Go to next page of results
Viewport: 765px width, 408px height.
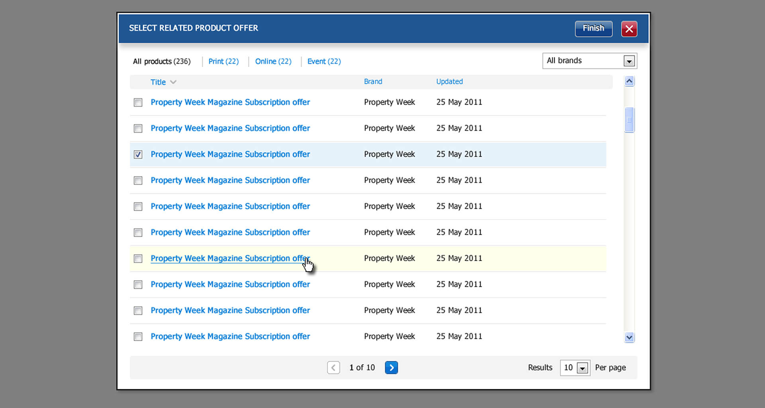click(x=391, y=367)
